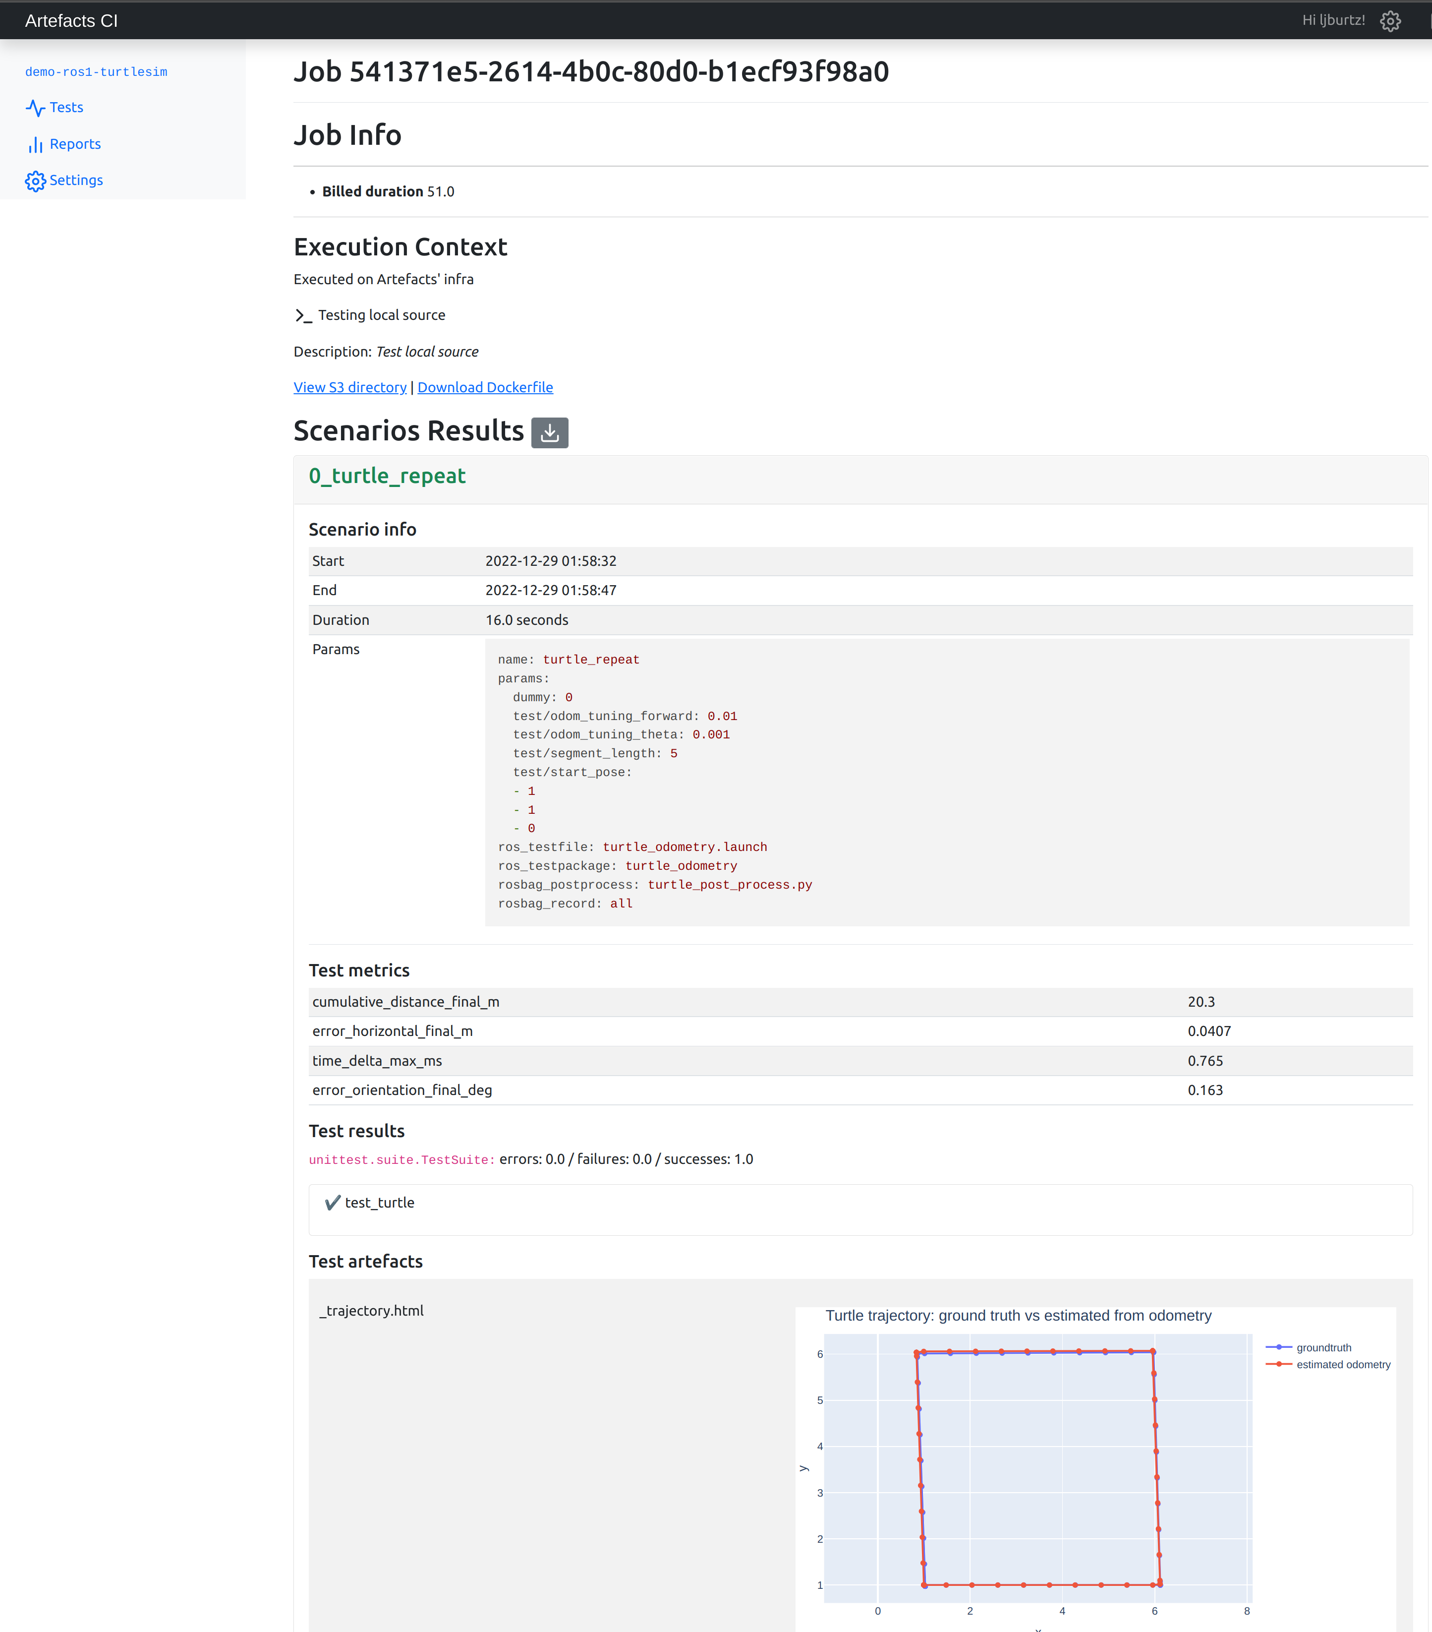
Task: Click the 0.765 metric value
Action: tap(1205, 1061)
